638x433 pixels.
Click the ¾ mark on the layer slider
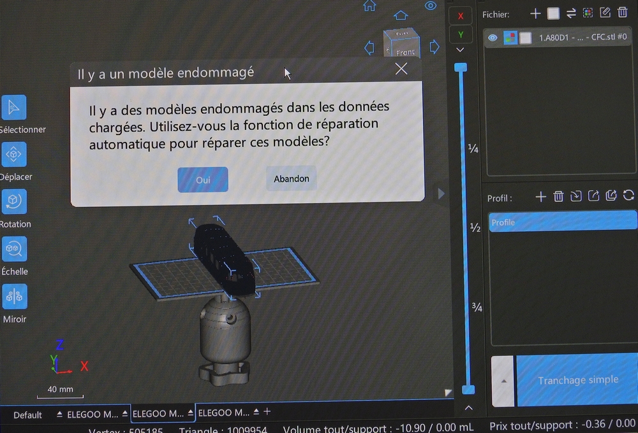point(477,307)
